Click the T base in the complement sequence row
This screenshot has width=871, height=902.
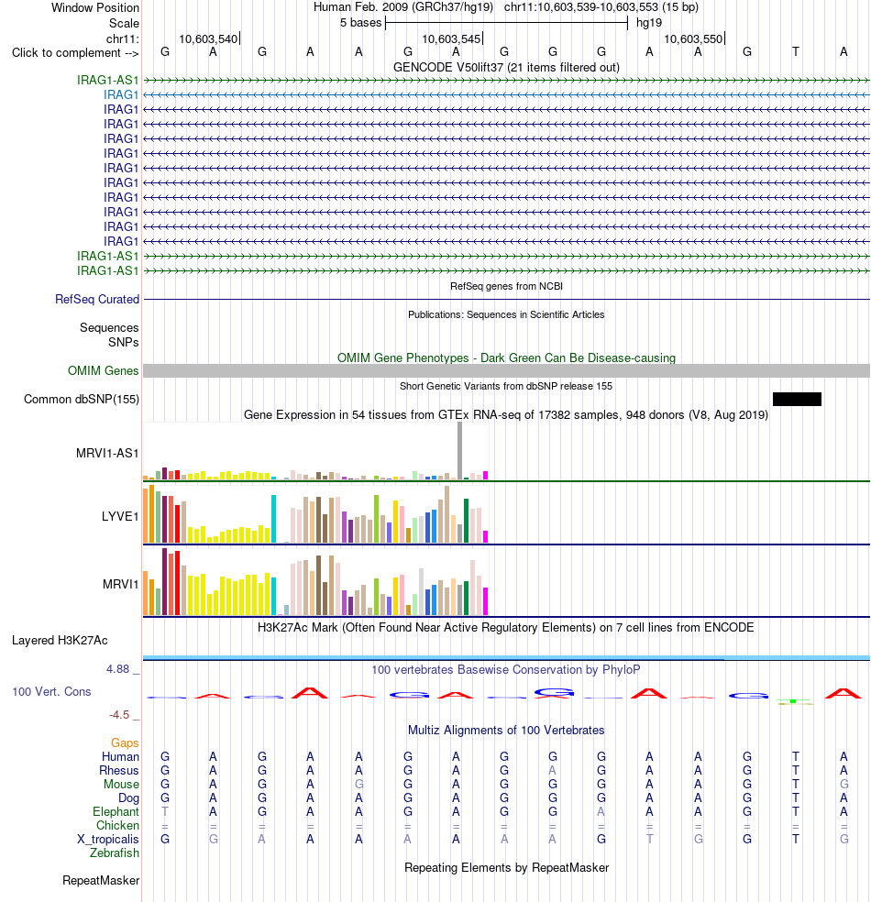pyautogui.click(x=795, y=51)
